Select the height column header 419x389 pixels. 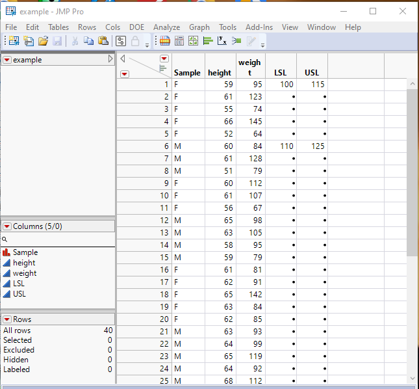pyautogui.click(x=220, y=73)
